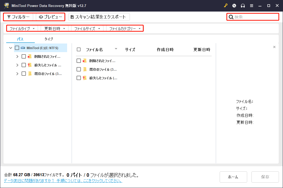Image resolution: width=283 pixels, height=188 pixels.
Task: Check 削除されたファイル in the file list
Action: point(78,60)
